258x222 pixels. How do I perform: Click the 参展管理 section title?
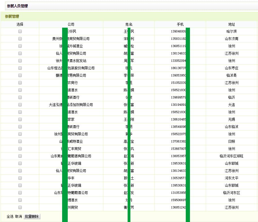click(12, 17)
